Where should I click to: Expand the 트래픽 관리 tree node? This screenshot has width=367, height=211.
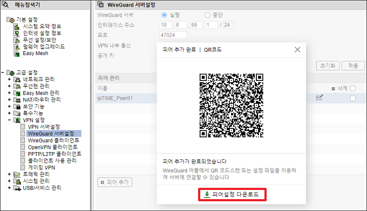click(x=9, y=174)
